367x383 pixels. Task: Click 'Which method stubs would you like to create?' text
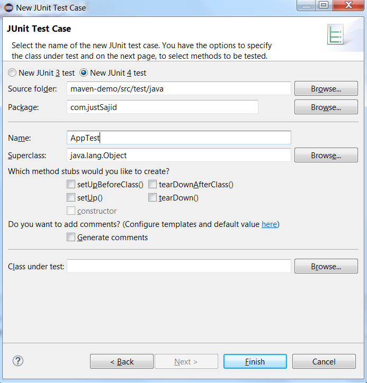tap(88, 171)
